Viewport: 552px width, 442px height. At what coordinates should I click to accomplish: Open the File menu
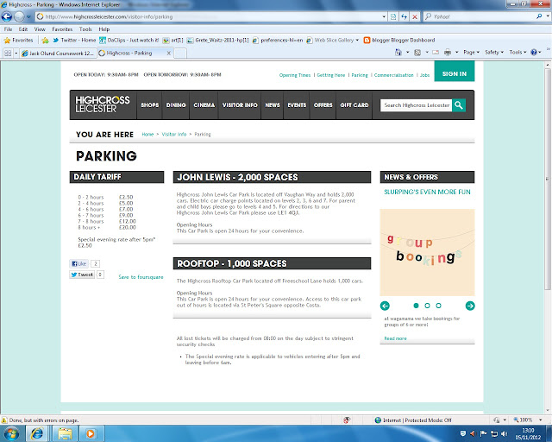pos(8,29)
